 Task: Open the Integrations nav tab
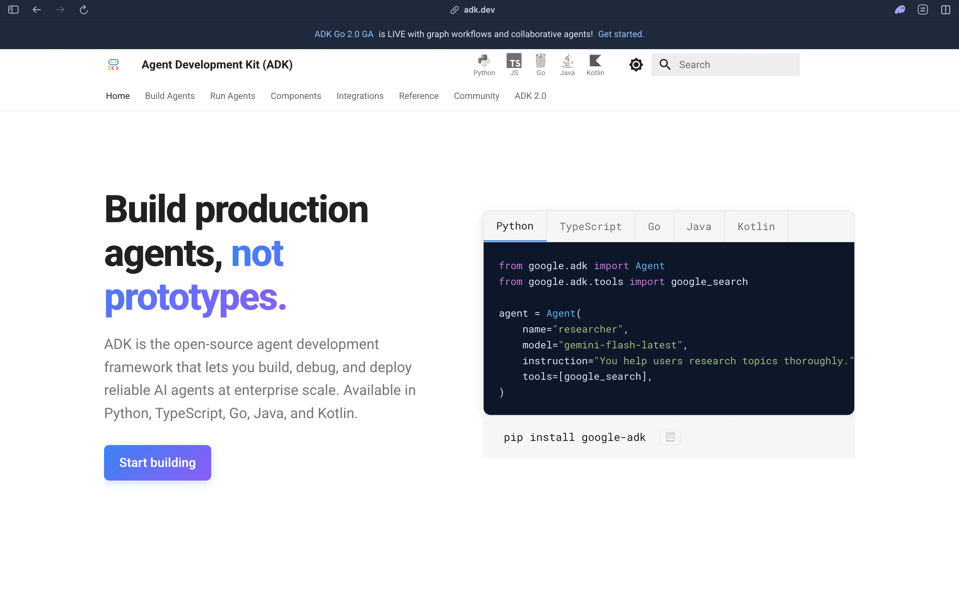360,96
